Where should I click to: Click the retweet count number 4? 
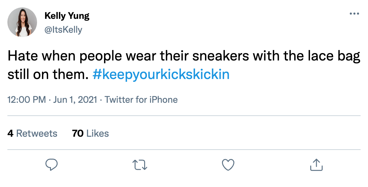tap(10, 133)
